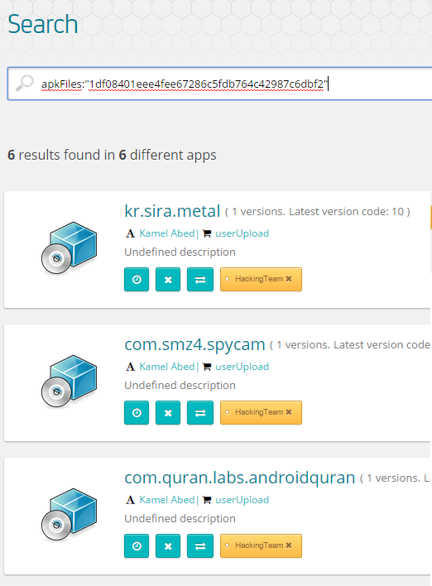Click the clock icon button for com.smz4.spycam
Viewport: 432px width, 586px height.
(x=137, y=412)
